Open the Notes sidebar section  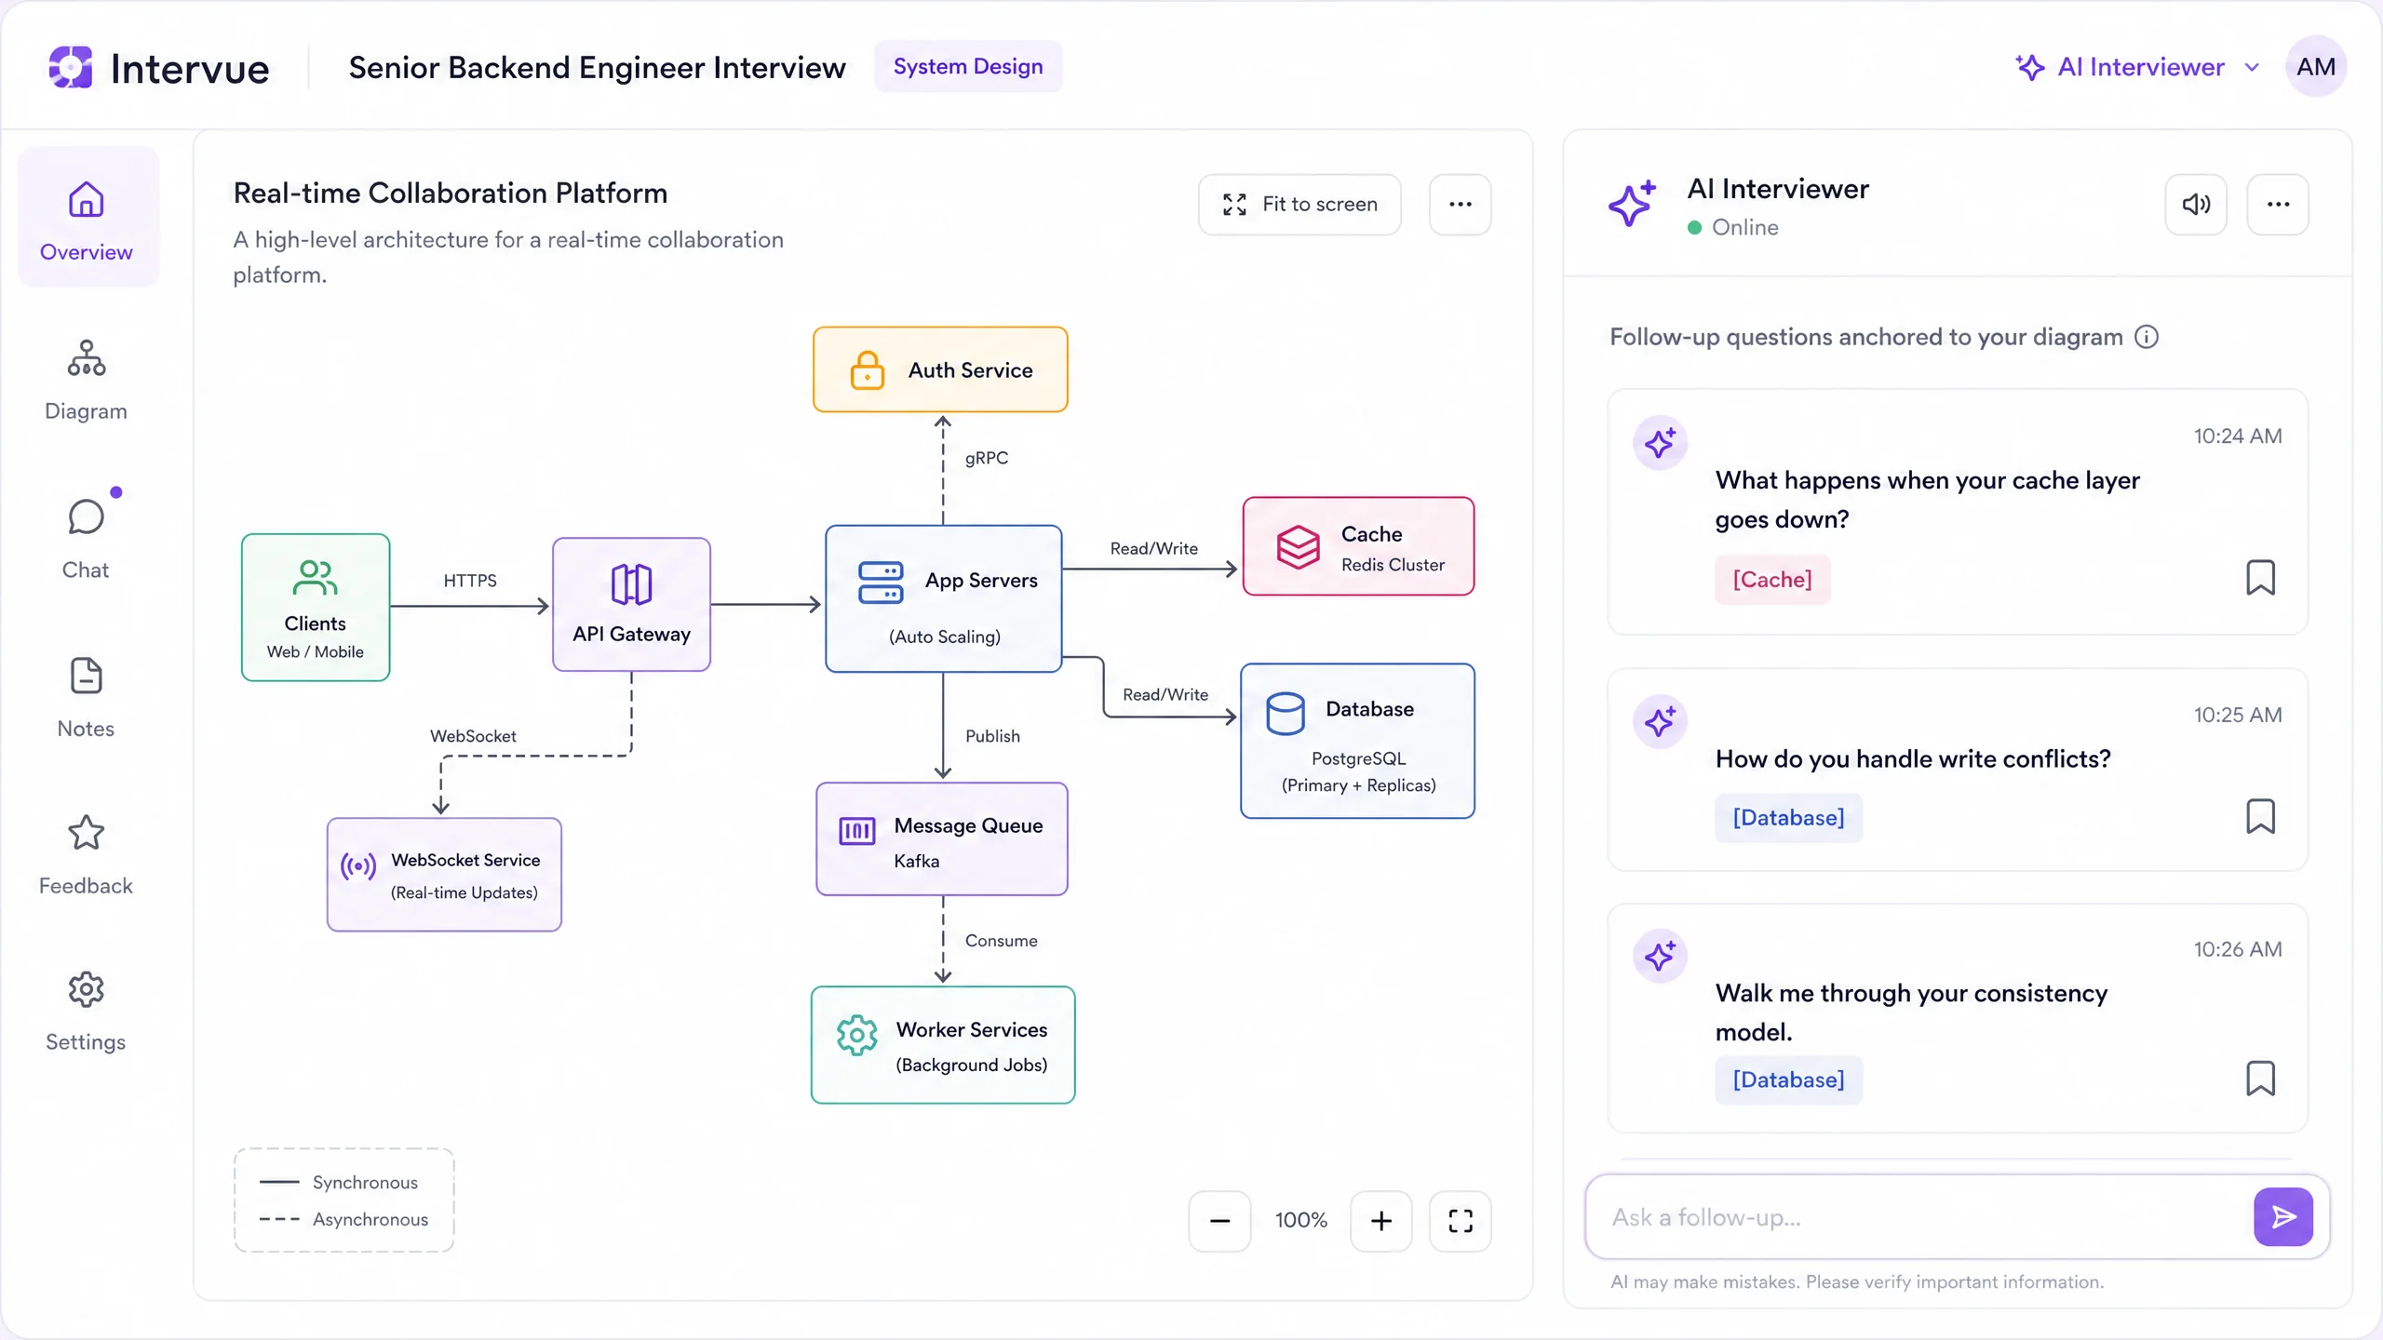pyautogui.click(x=87, y=698)
